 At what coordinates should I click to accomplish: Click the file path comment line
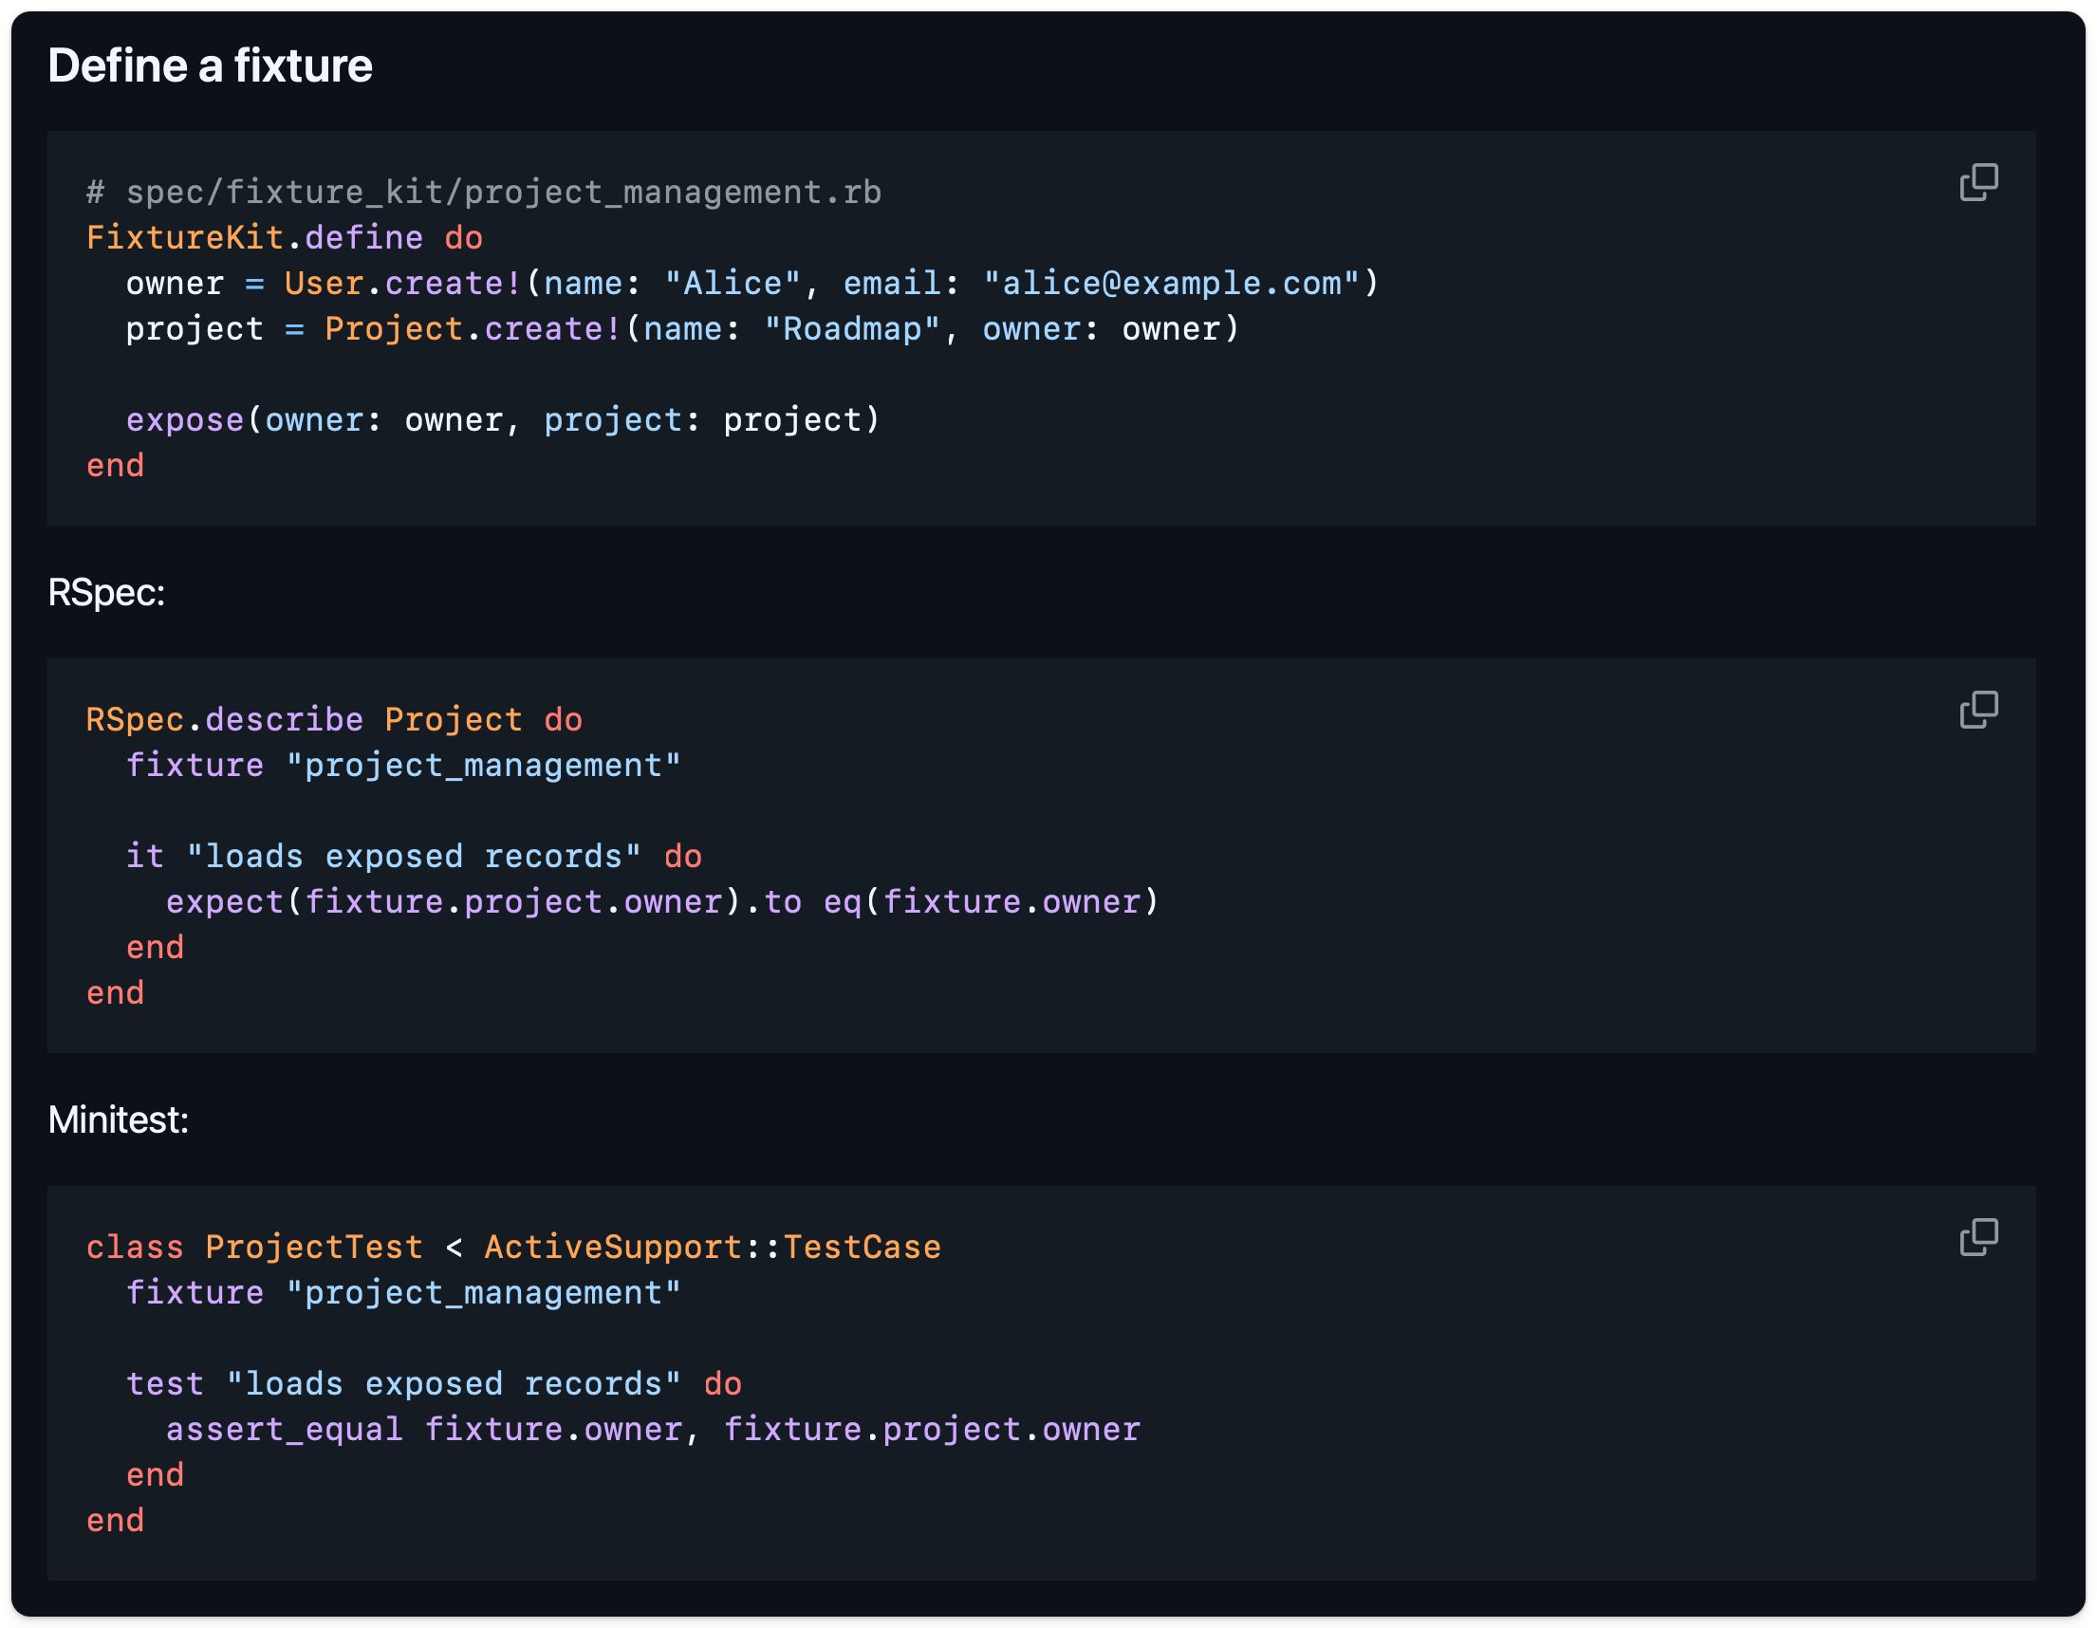[x=484, y=192]
